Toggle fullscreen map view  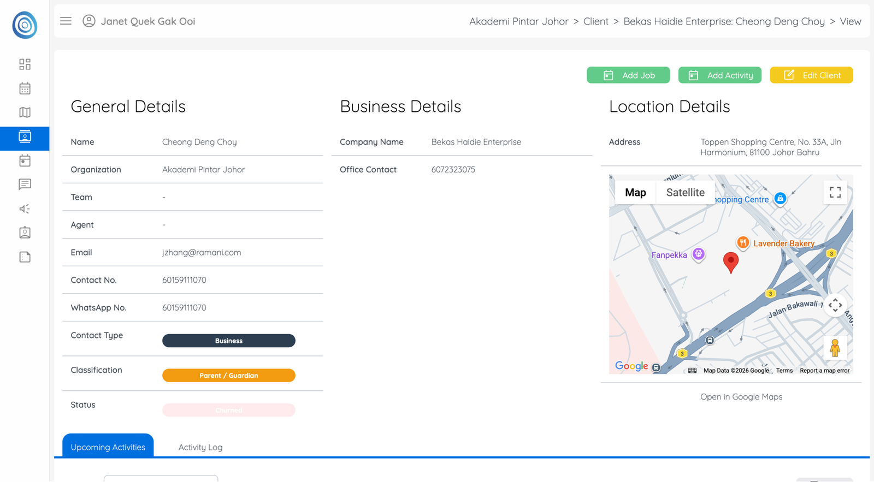click(x=835, y=193)
